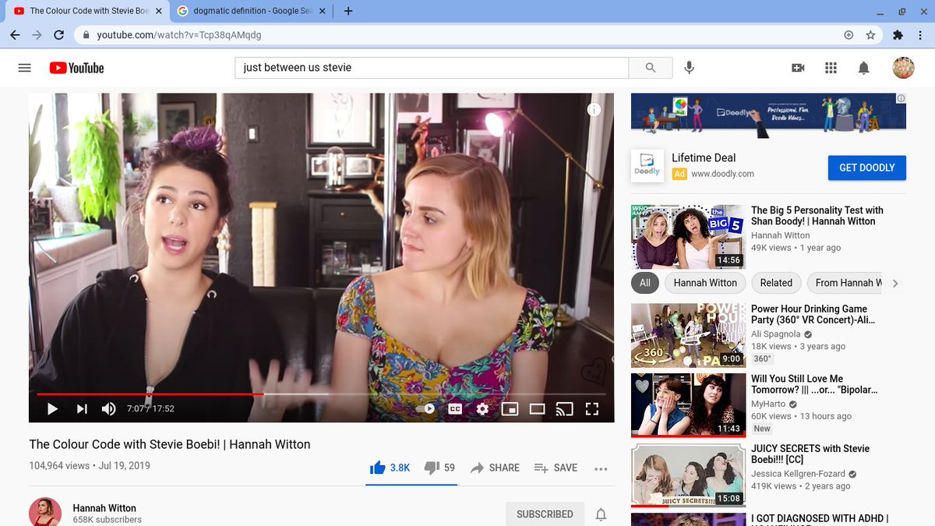
Task: Open Power Hour Drinking Game thumbnail
Action: (688, 335)
